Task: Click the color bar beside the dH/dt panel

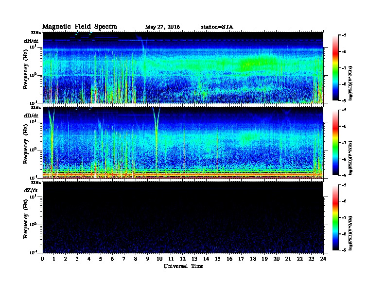Action: (x=335, y=67)
